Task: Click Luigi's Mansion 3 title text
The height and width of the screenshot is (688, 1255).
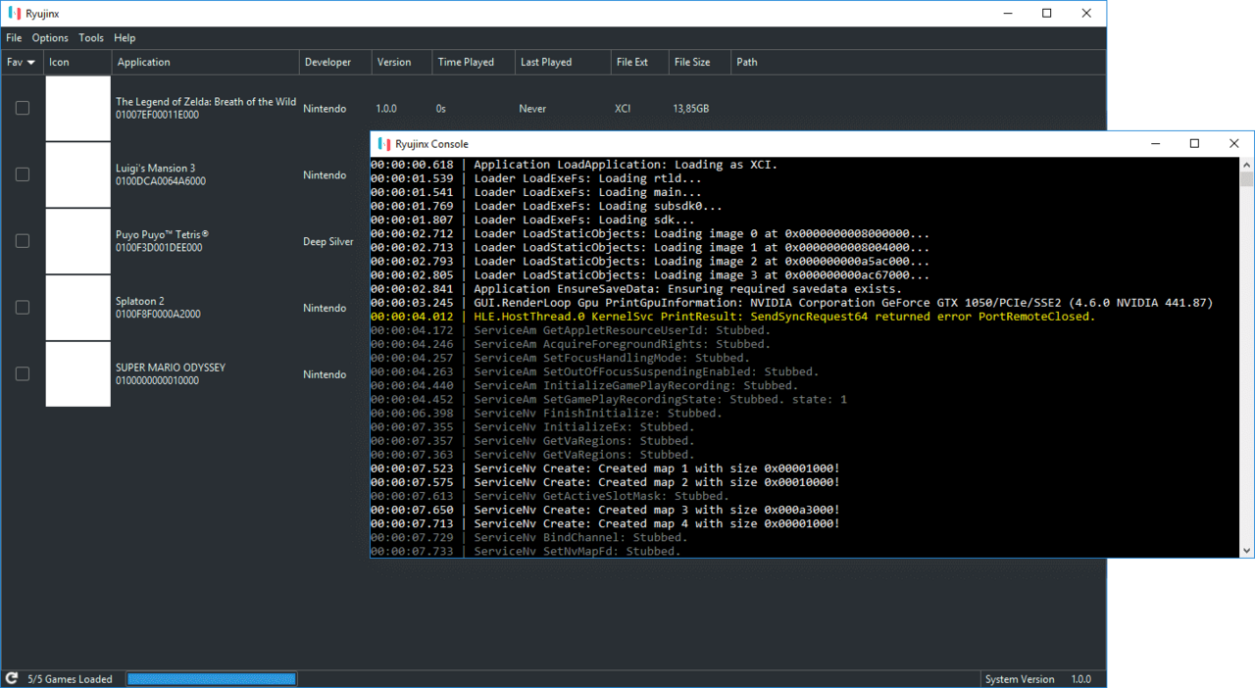Action: (x=155, y=169)
